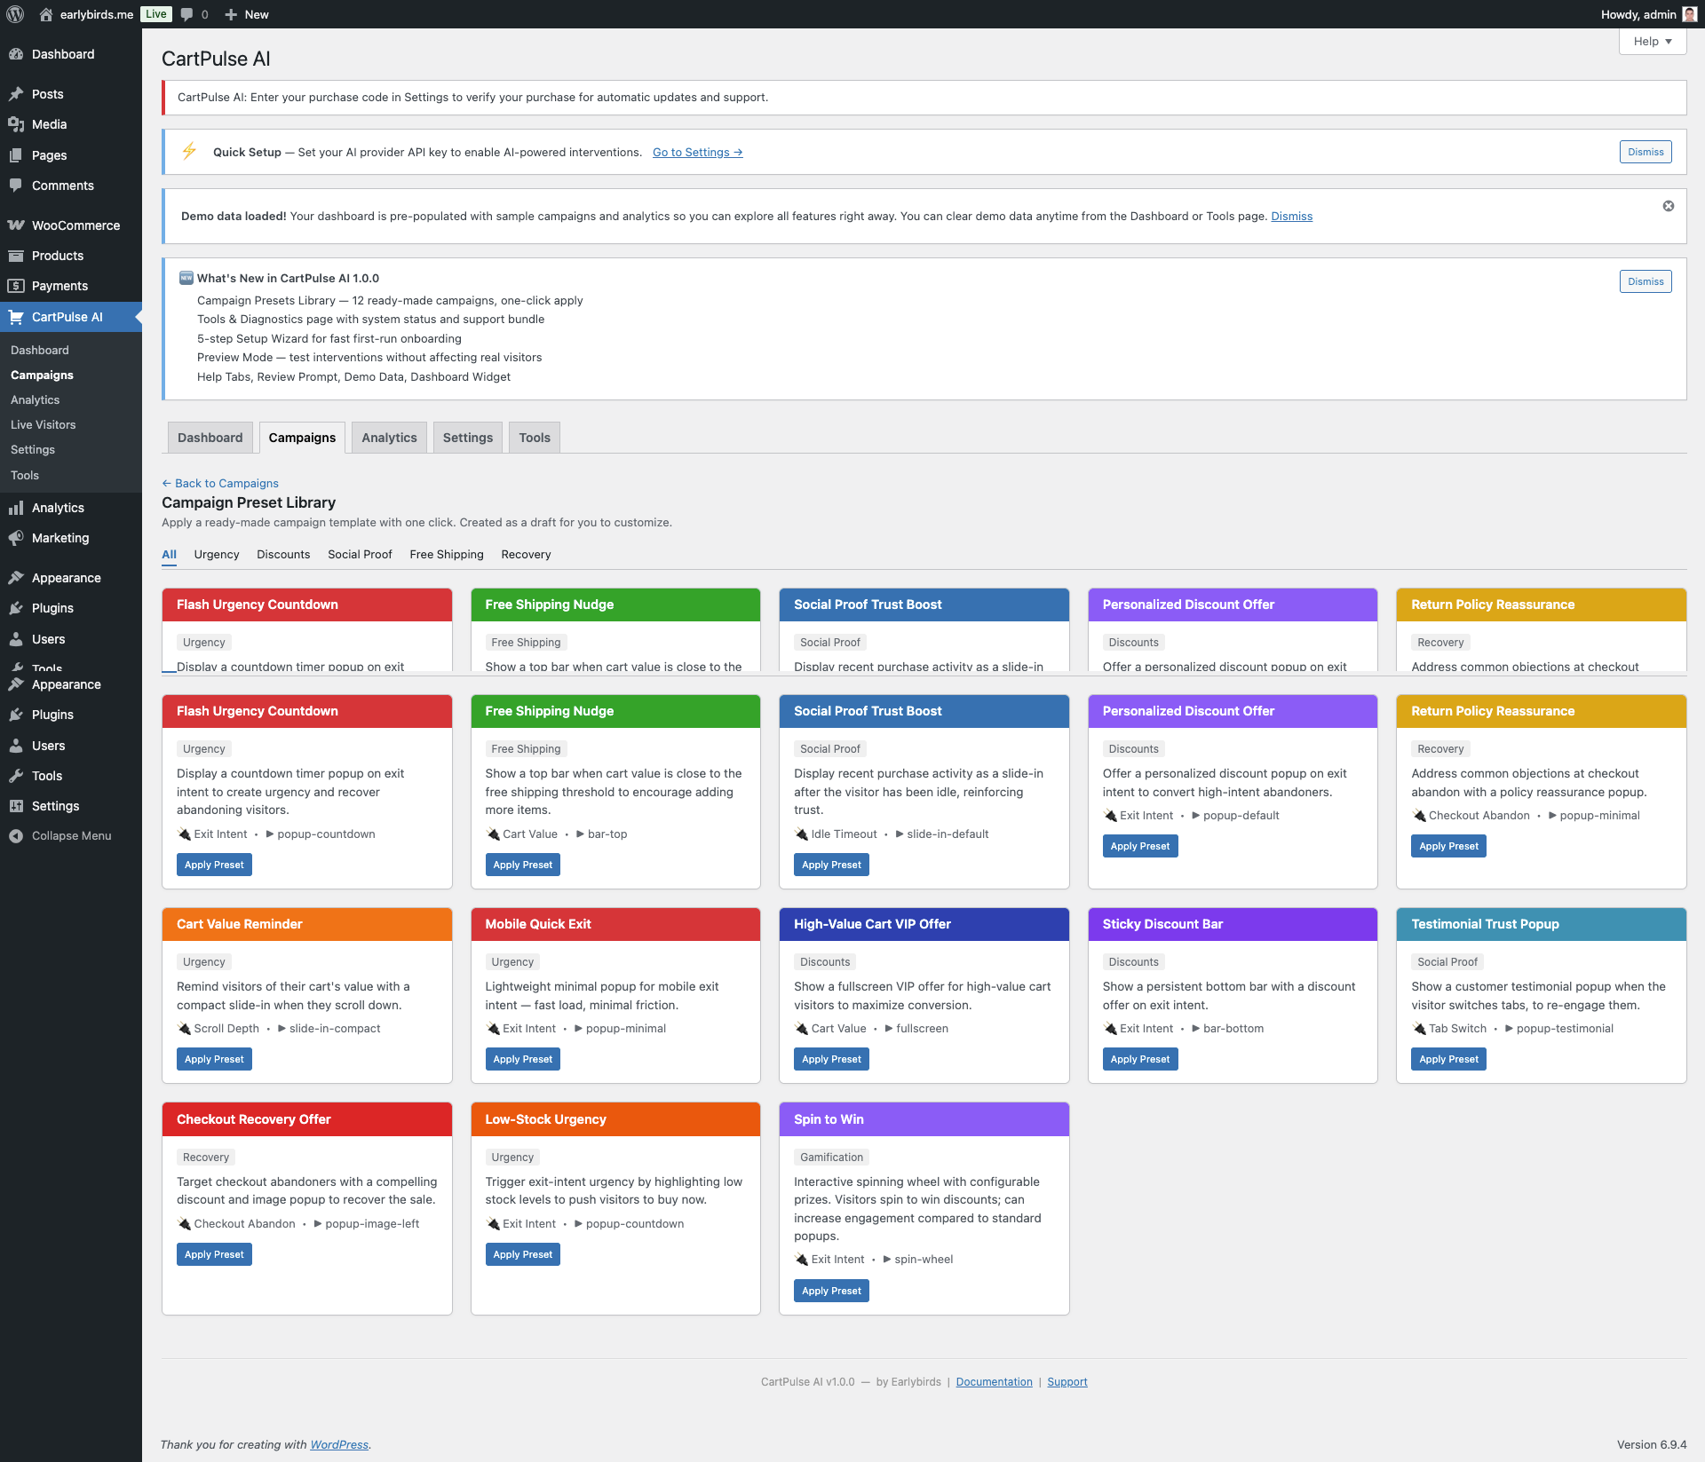Expand the Help dropdown
1705x1462 pixels.
pos(1652,42)
